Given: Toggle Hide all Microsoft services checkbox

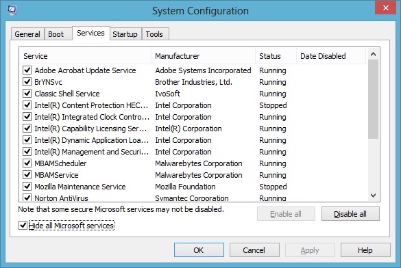Looking at the screenshot, I should coord(23,226).
